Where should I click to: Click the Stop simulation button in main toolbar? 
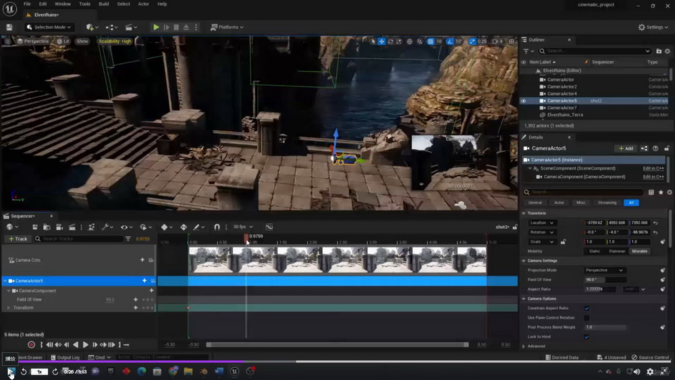coord(176,27)
